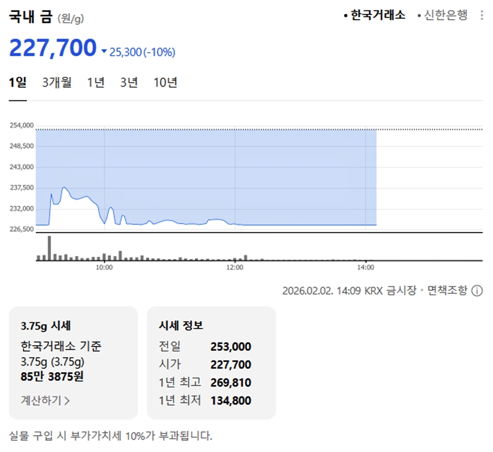This screenshot has height=452, width=493.
Task: Click the tallest volume bar near market open
Action: [x=49, y=248]
